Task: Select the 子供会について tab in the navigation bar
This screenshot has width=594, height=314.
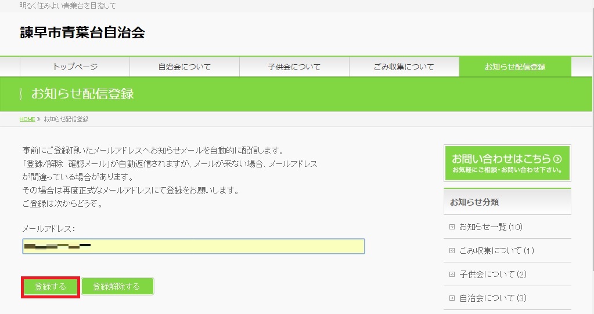Action: (x=294, y=67)
